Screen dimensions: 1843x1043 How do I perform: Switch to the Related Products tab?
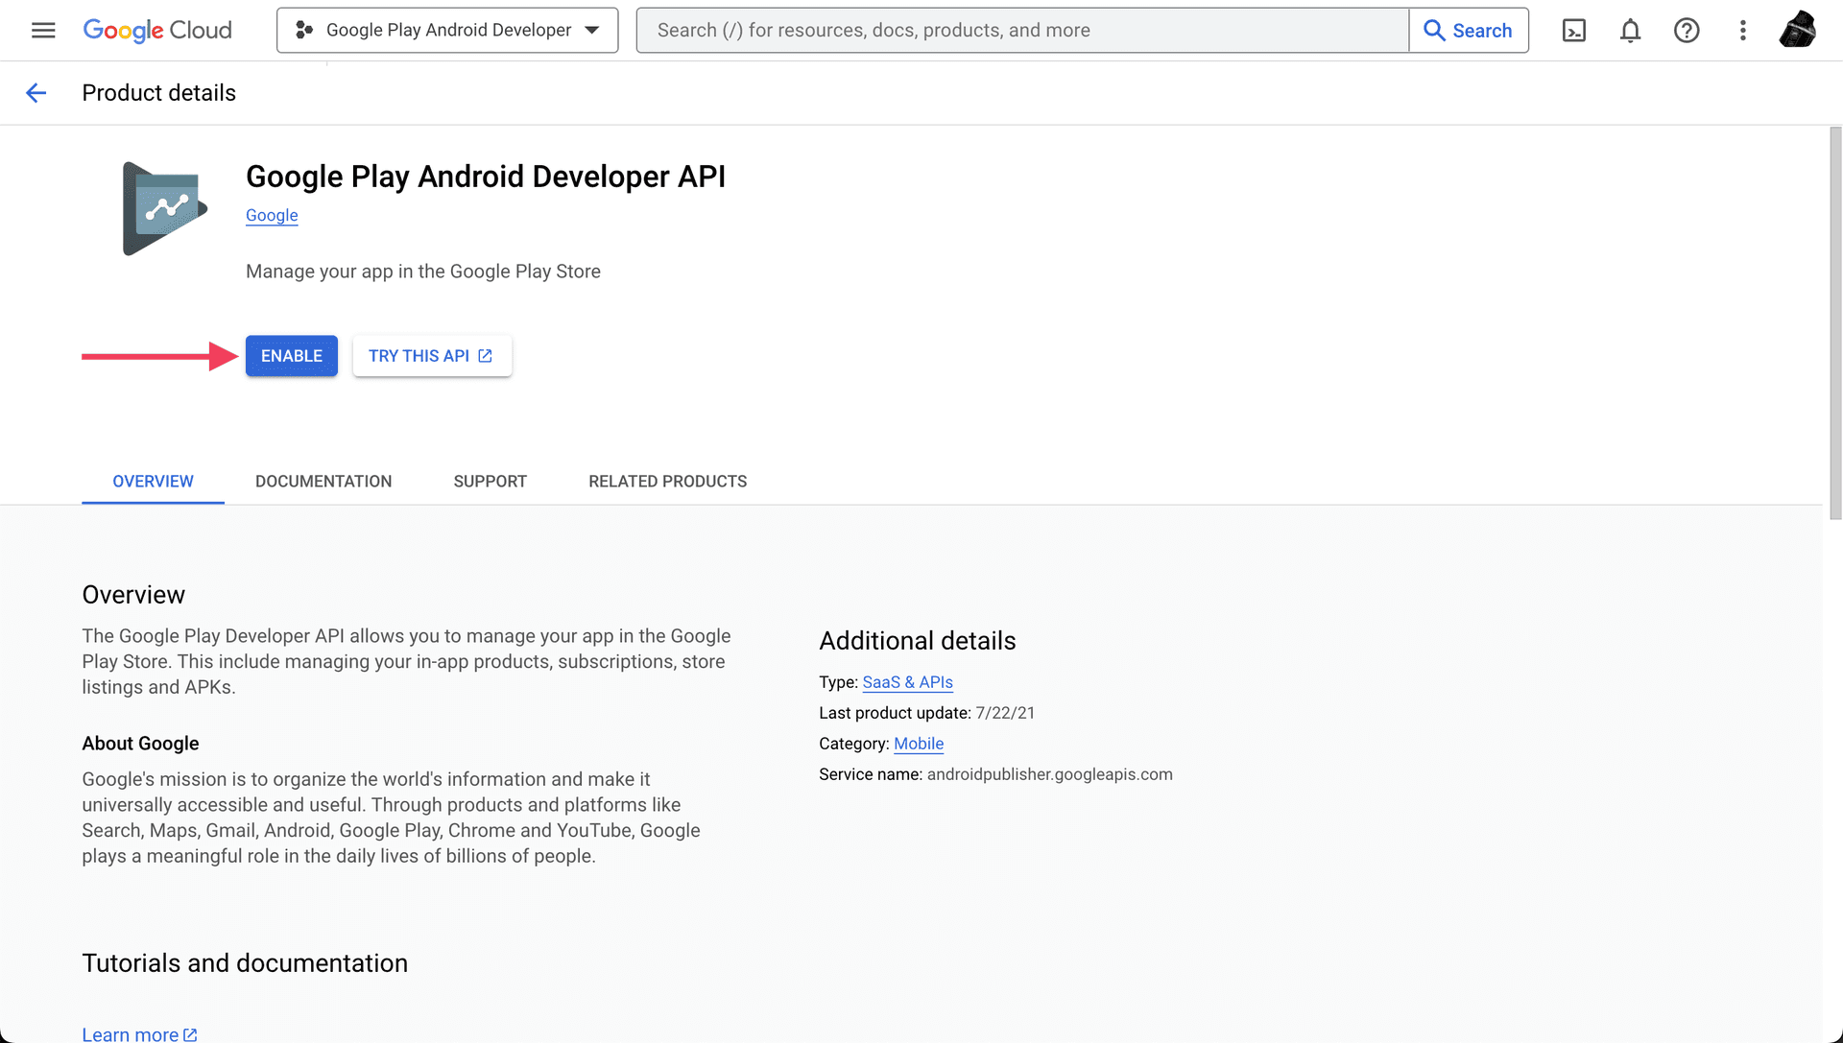[667, 481]
